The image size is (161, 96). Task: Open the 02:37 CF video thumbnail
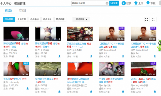pos(48,69)
